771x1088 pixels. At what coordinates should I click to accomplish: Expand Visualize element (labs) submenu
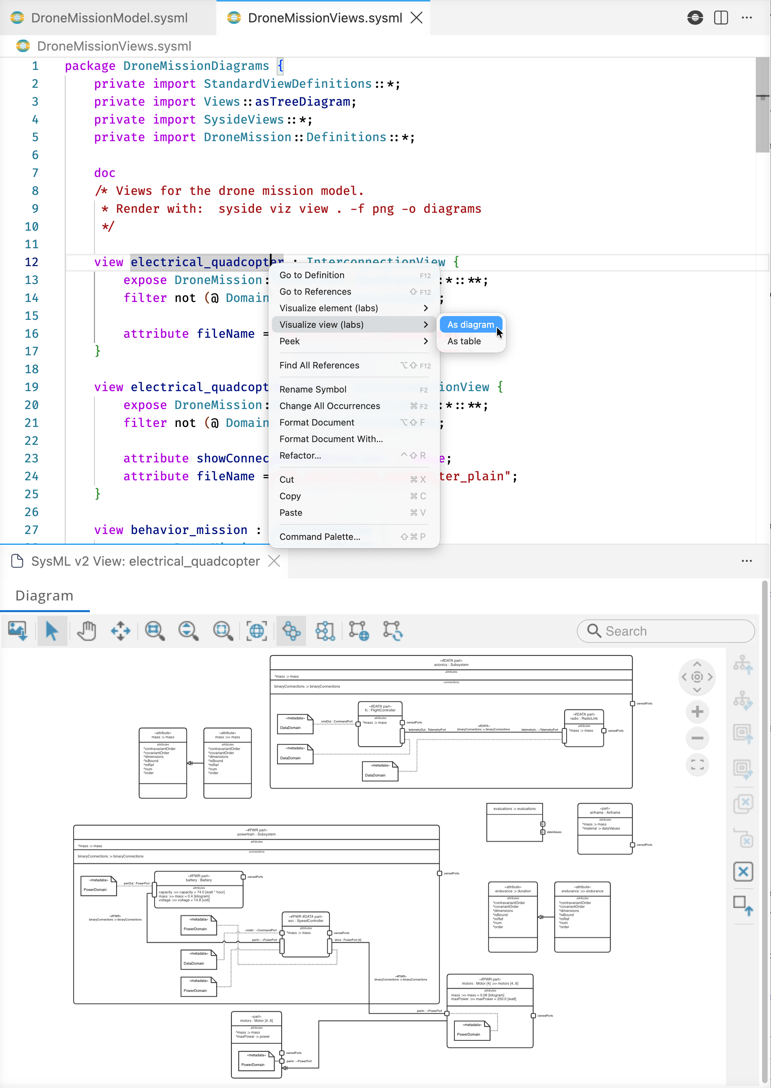tap(354, 308)
